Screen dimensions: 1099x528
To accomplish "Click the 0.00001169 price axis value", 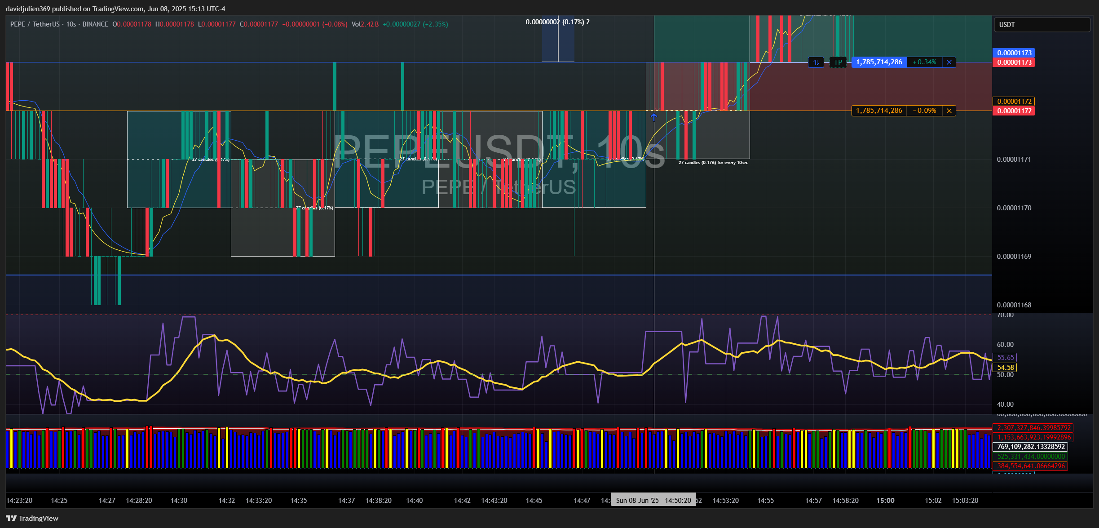I will (x=1014, y=257).
